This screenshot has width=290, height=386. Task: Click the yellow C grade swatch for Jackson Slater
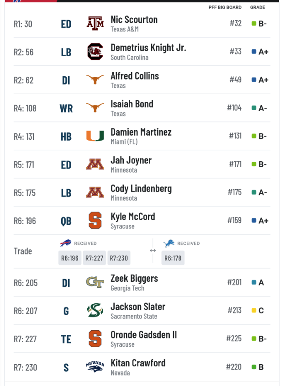(254, 310)
